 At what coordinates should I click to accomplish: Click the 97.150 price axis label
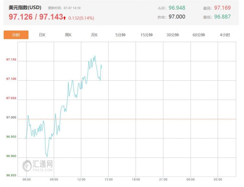(x=11, y=60)
